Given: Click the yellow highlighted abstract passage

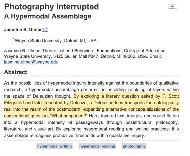Looking at the screenshot, I should (92, 106).
